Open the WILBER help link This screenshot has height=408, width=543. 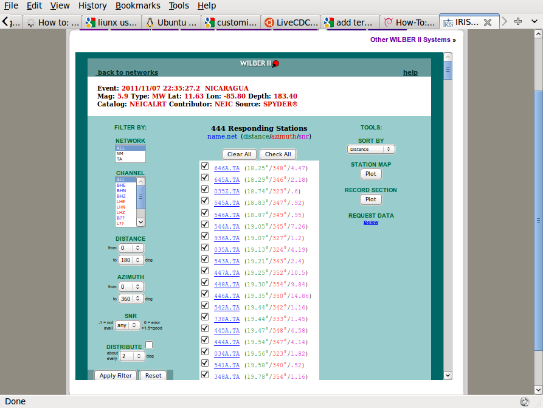410,72
